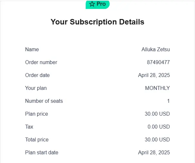
Task: Click the Tax label
Action: point(29,127)
